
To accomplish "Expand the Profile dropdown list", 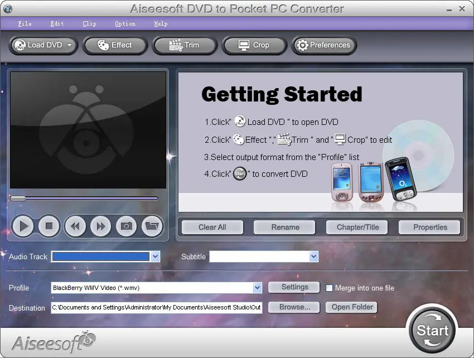I will (x=257, y=288).
